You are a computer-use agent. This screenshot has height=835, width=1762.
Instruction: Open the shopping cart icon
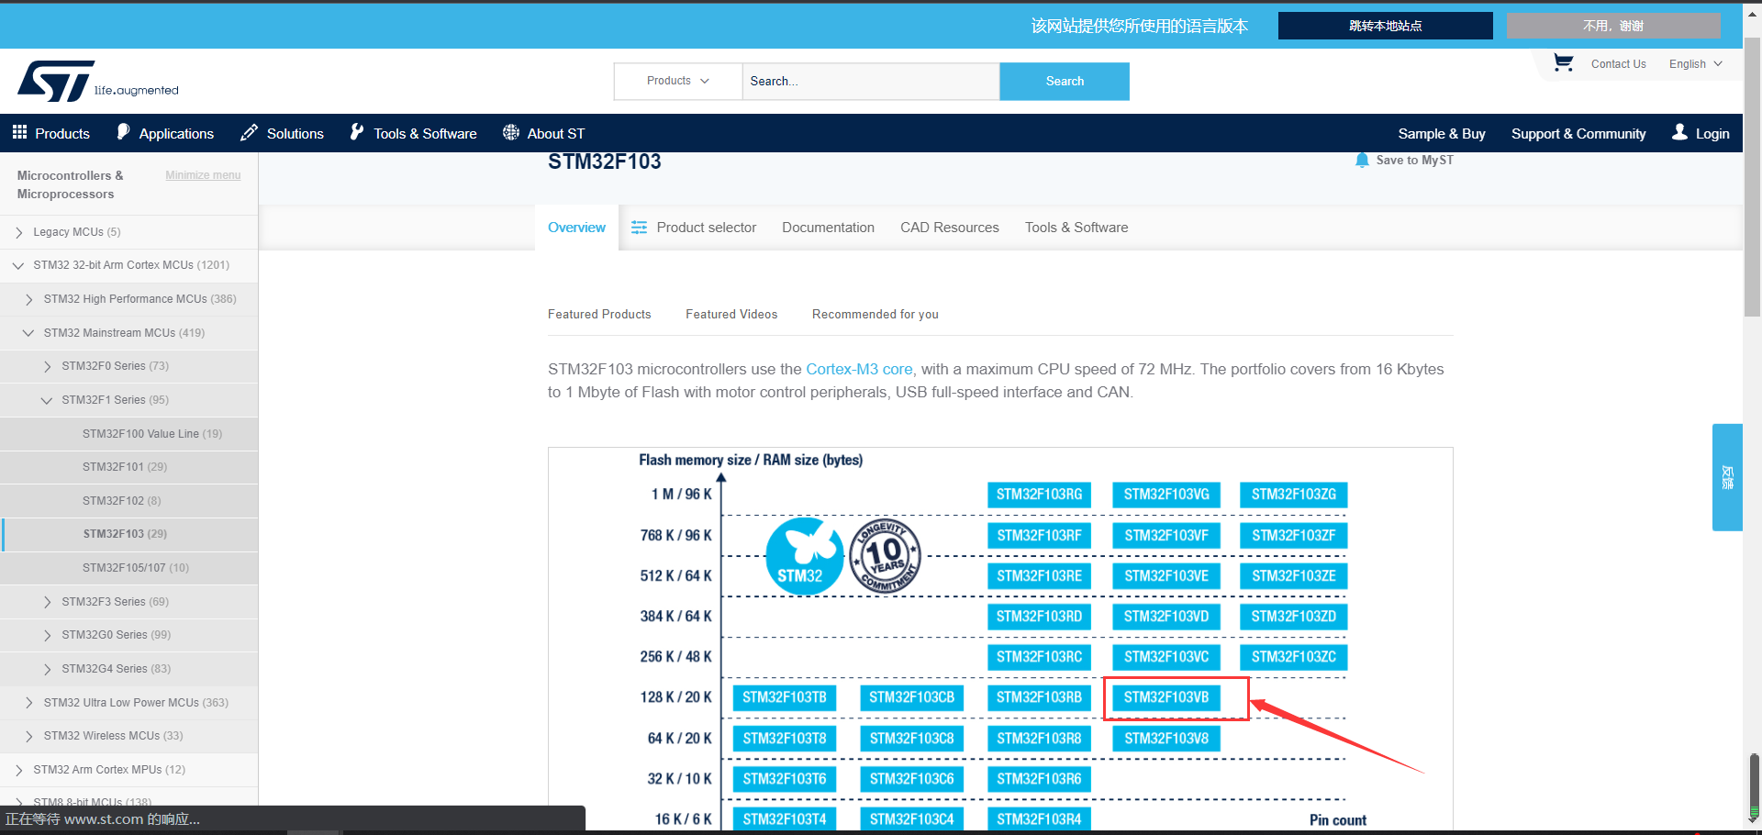click(1563, 62)
